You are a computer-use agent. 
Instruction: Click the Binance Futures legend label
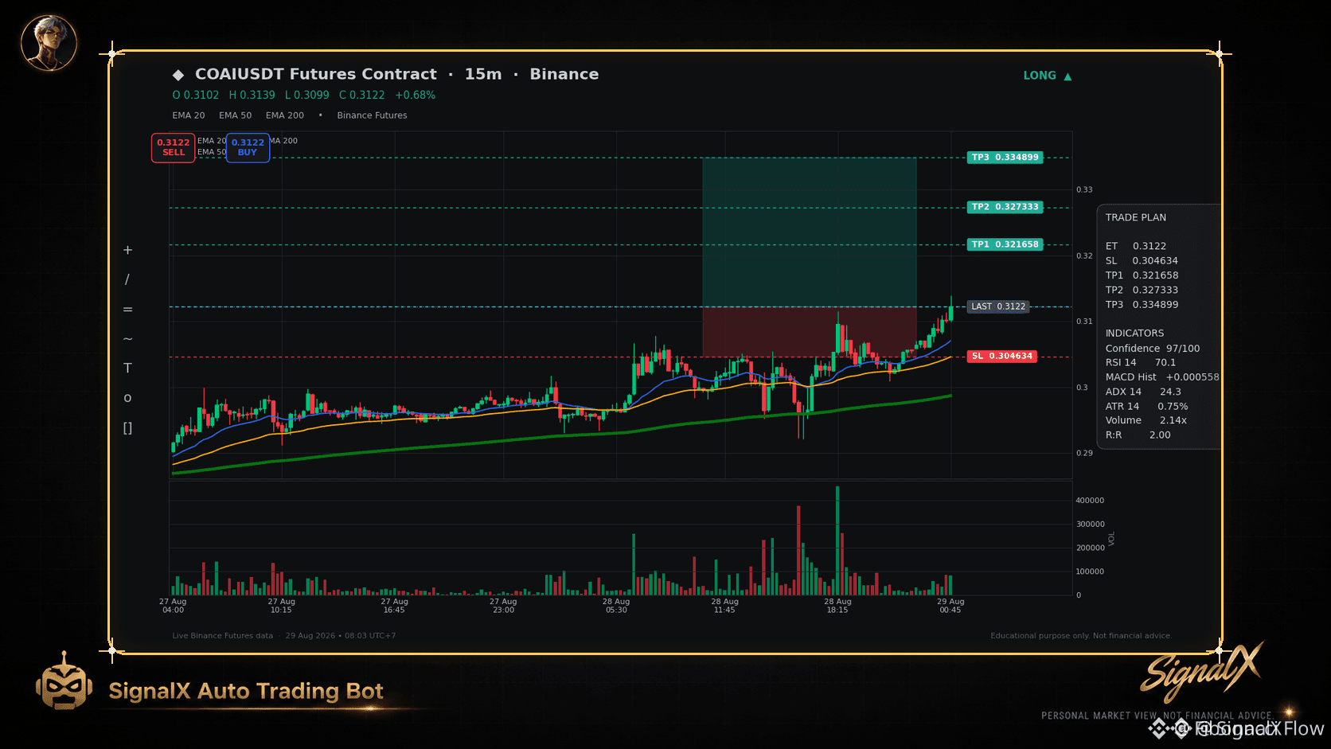tap(372, 115)
